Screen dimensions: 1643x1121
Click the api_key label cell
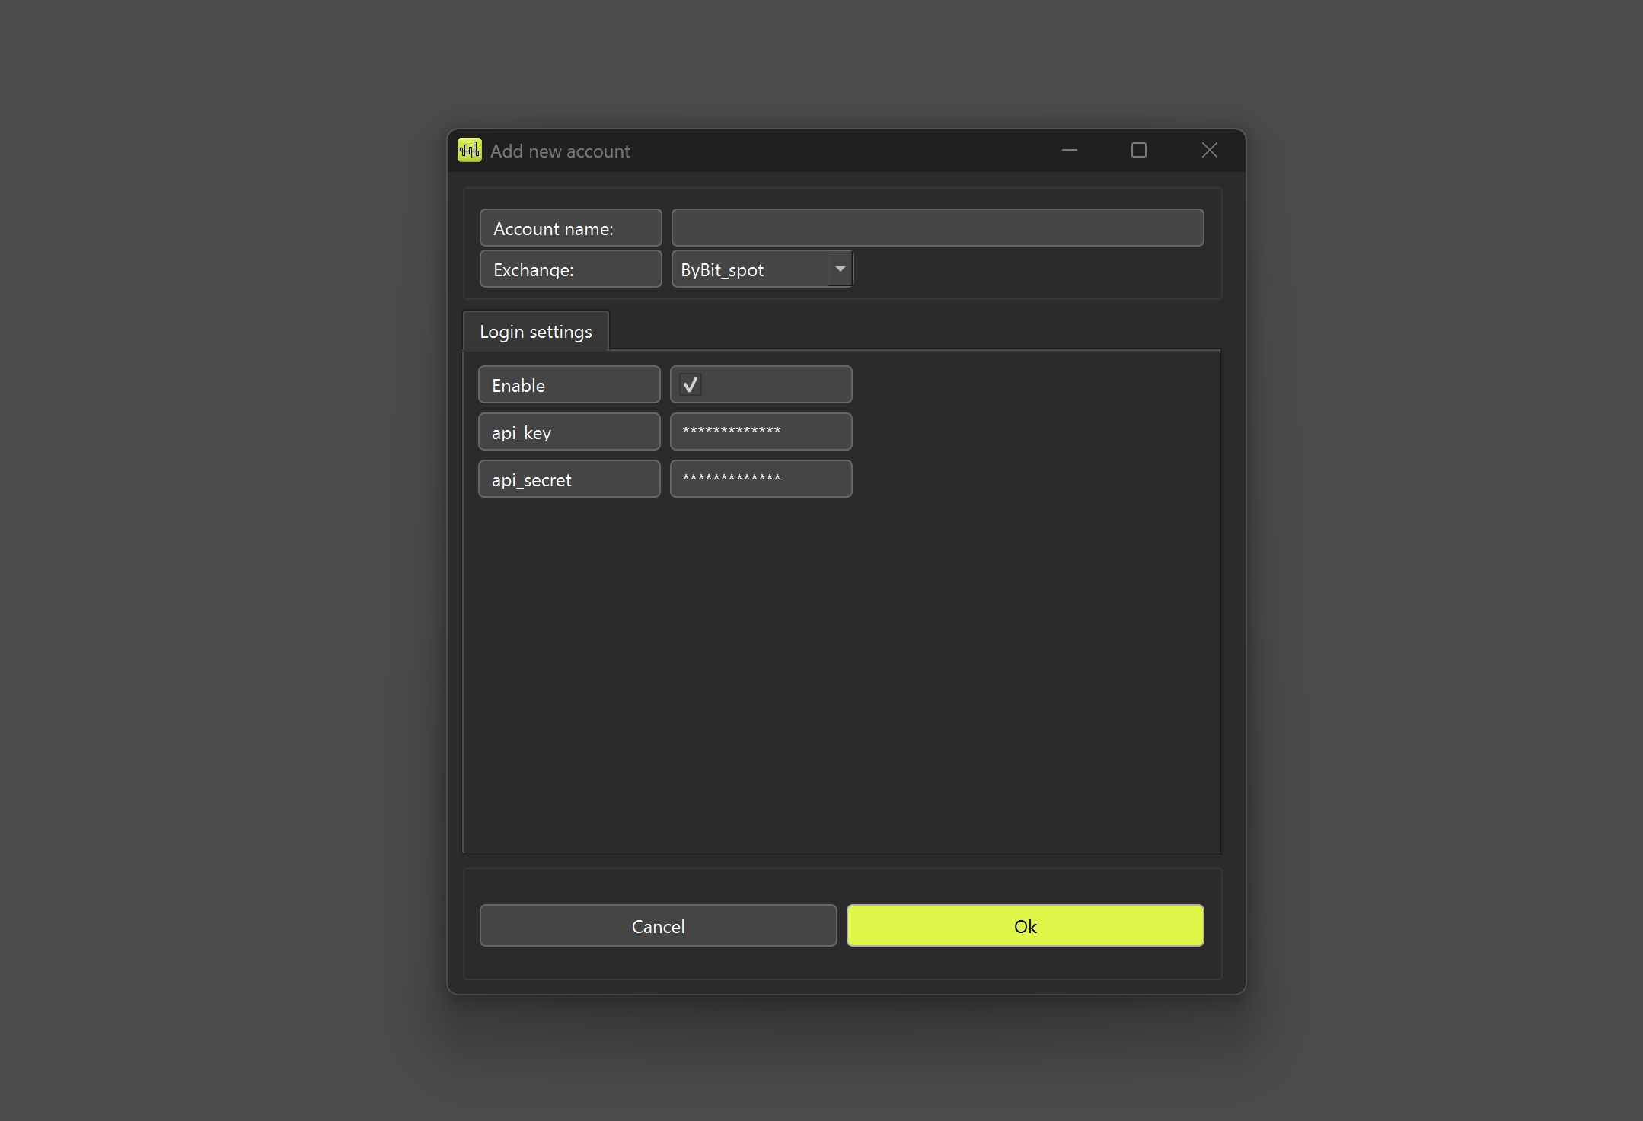[x=568, y=432]
